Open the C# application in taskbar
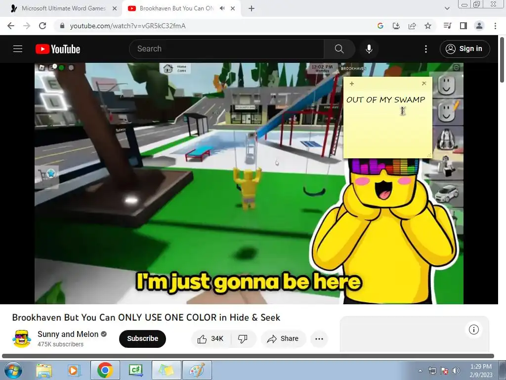The image size is (506, 380). 135,370
